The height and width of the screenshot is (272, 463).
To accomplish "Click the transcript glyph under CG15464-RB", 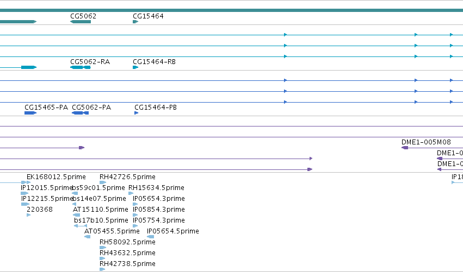I will (x=135, y=67).
